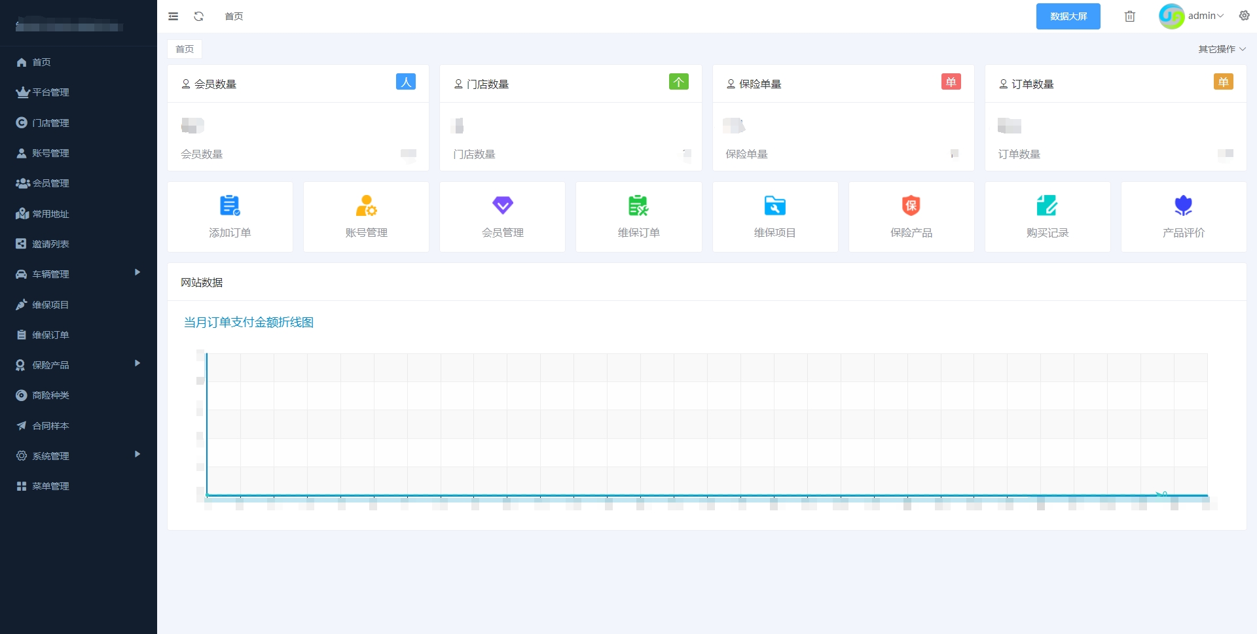The height and width of the screenshot is (634, 1257).
Task: Click the icon beside 门店管理 in sidebar
Action: tap(22, 122)
